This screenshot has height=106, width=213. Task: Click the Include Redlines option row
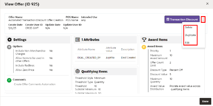tap(34, 65)
